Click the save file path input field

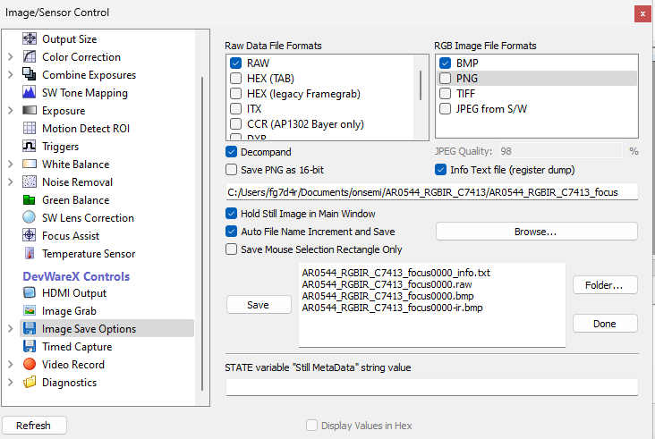point(431,191)
